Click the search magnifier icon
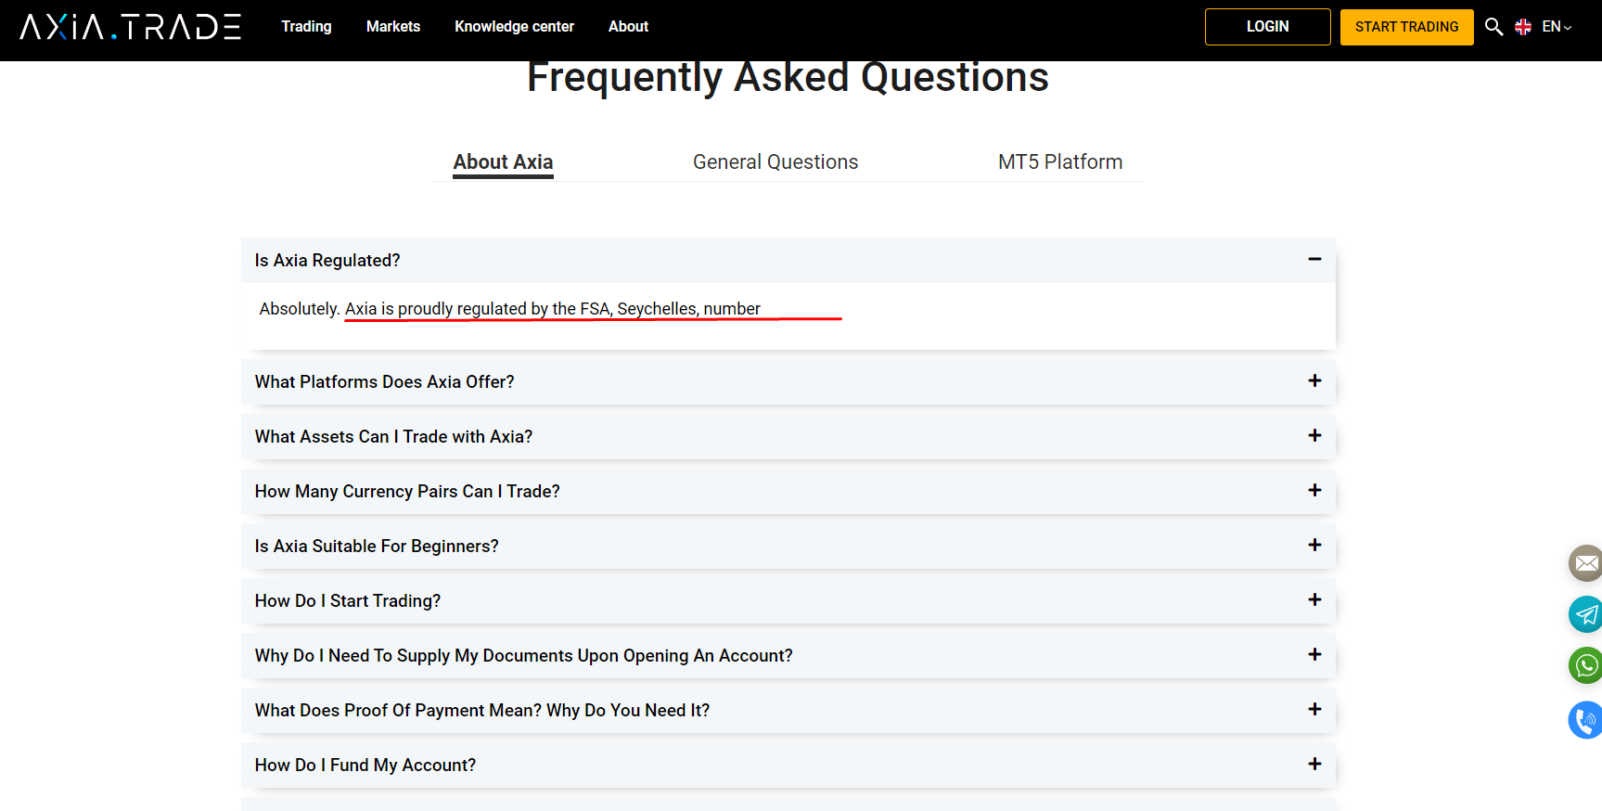Screen dimensions: 1602x811 tap(1493, 27)
